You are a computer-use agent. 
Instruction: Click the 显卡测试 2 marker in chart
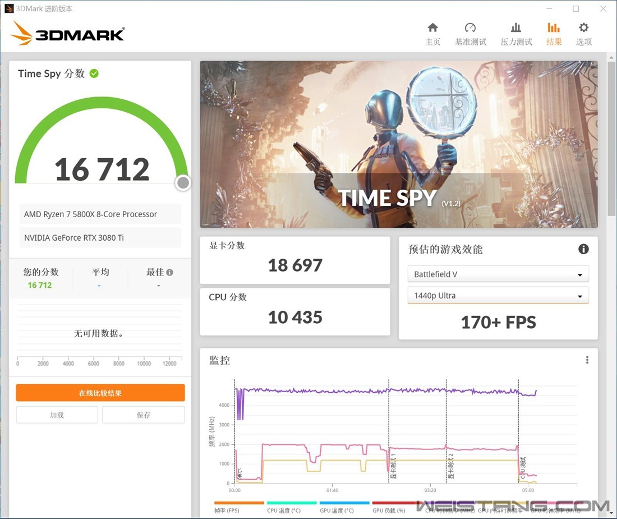click(x=451, y=466)
